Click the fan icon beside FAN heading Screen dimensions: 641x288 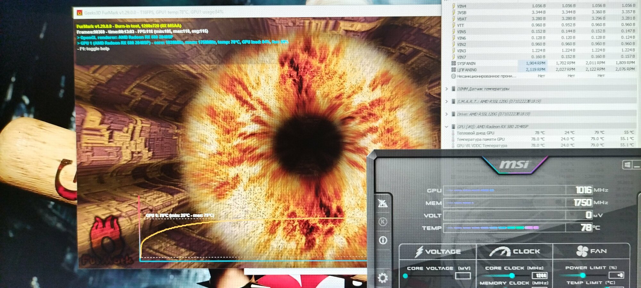tap(582, 251)
